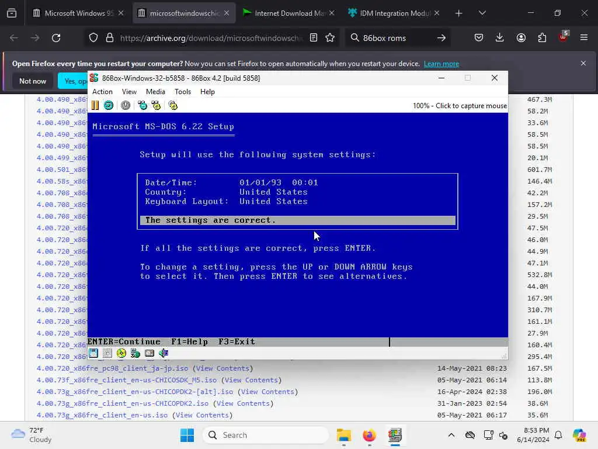Dismiss the Firefox startup notification bar
This screenshot has width=598, height=449.
[x=583, y=63]
